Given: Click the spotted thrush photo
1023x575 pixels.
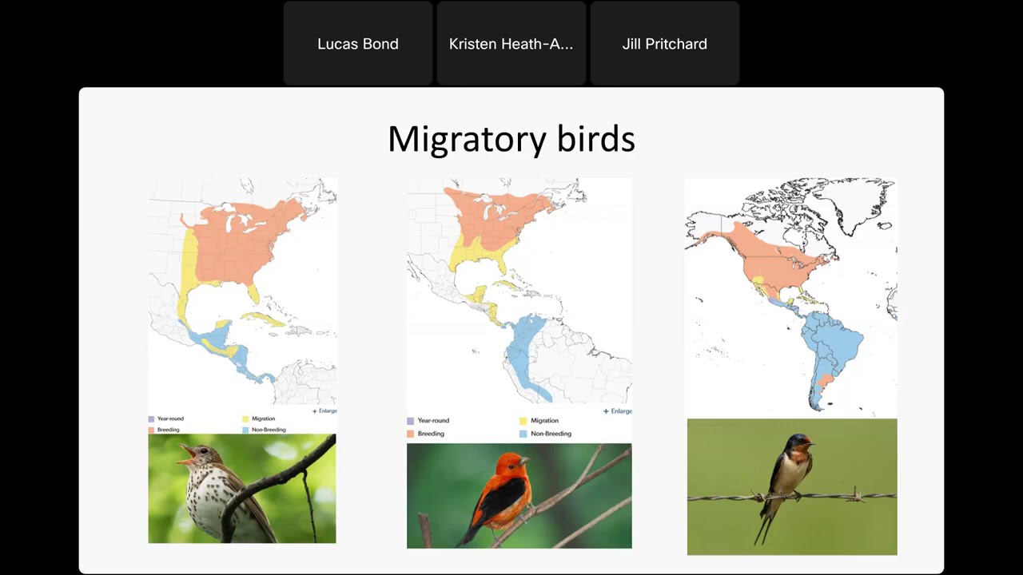Looking at the screenshot, I should tap(242, 489).
